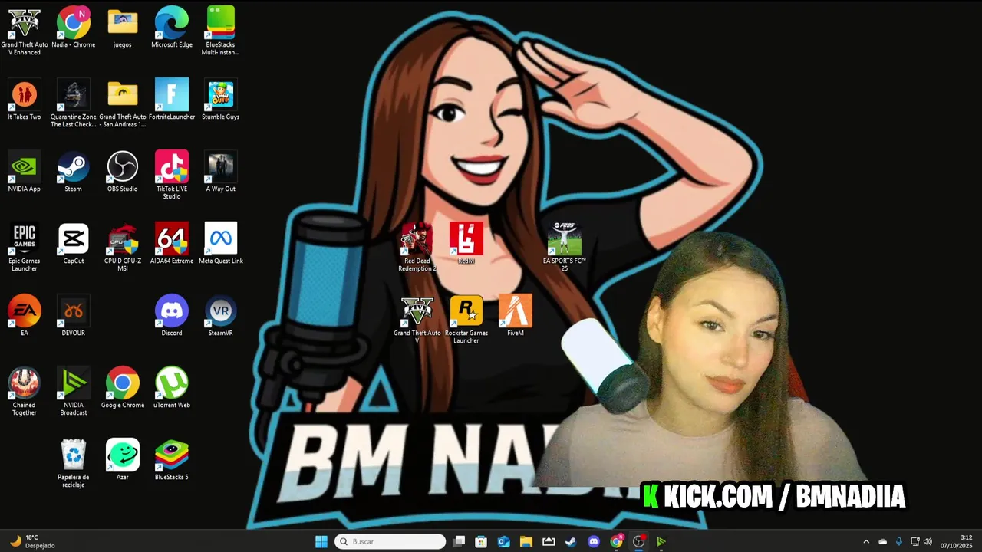The height and width of the screenshot is (552, 982).
Task: Launch Microsoft Edge from the desktop
Action: tap(172, 28)
